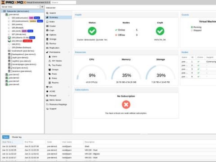The image size is (216, 162).
Task: Open Replication in the datacenter menu
Action: click(x=54, y=48)
